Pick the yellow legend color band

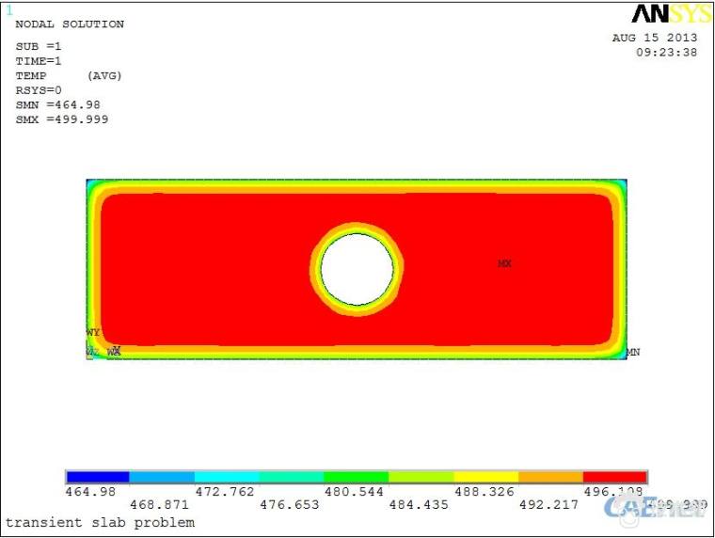485,477
